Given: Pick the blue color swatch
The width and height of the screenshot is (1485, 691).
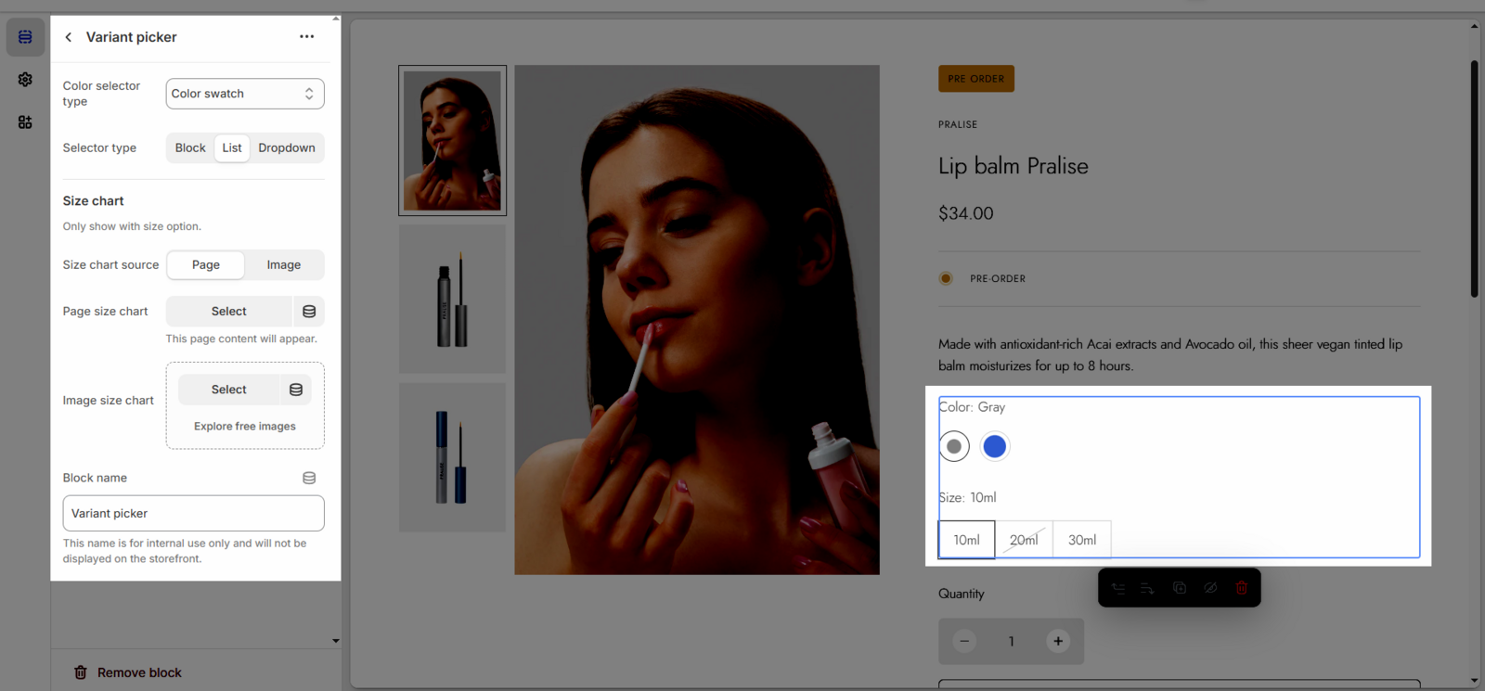Looking at the screenshot, I should pyautogui.click(x=994, y=446).
